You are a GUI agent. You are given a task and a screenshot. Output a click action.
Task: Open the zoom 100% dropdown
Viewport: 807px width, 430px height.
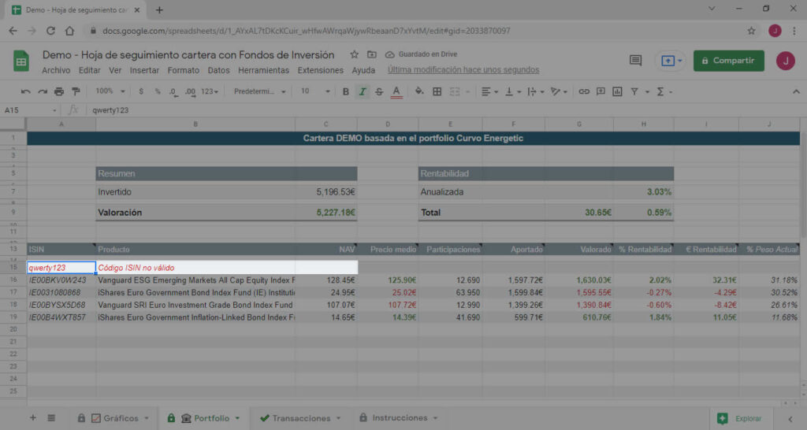(x=110, y=91)
